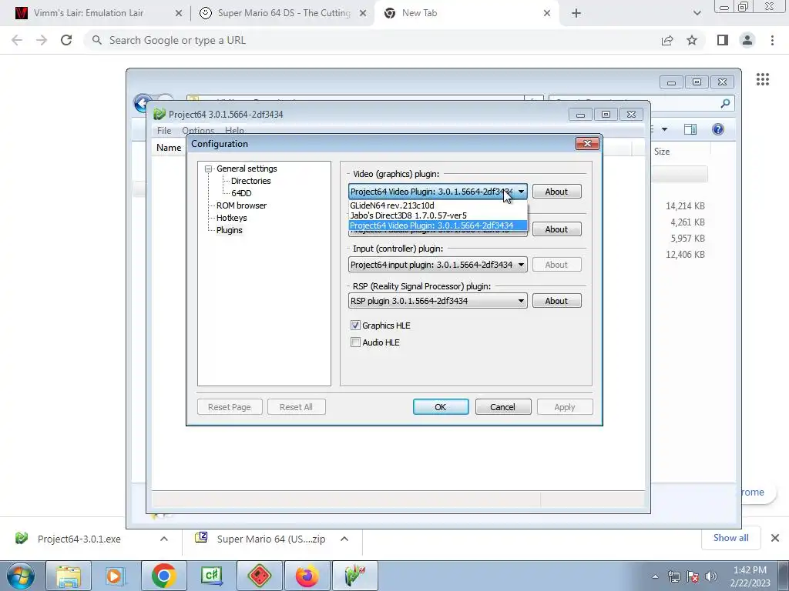Open Windows Start menu orb
789x591 pixels.
21,576
